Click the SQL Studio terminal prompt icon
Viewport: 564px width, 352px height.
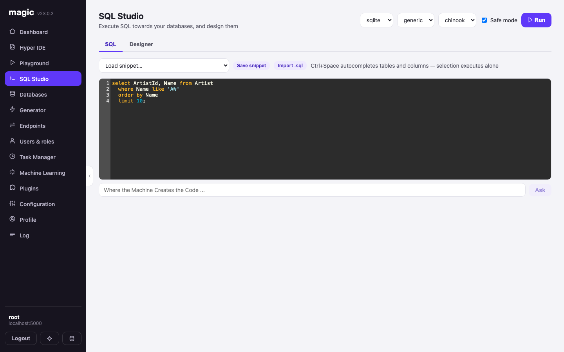(12, 78)
